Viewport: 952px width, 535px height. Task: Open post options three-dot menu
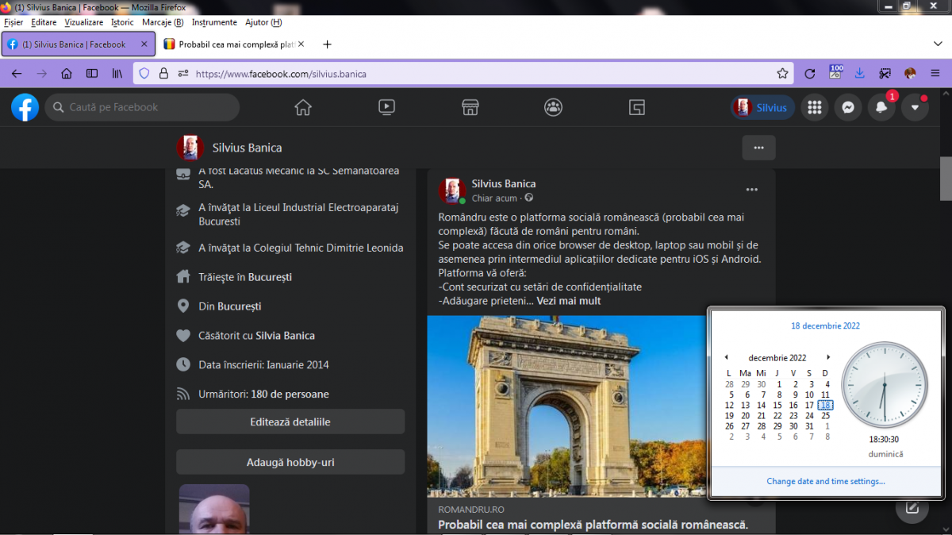click(752, 190)
